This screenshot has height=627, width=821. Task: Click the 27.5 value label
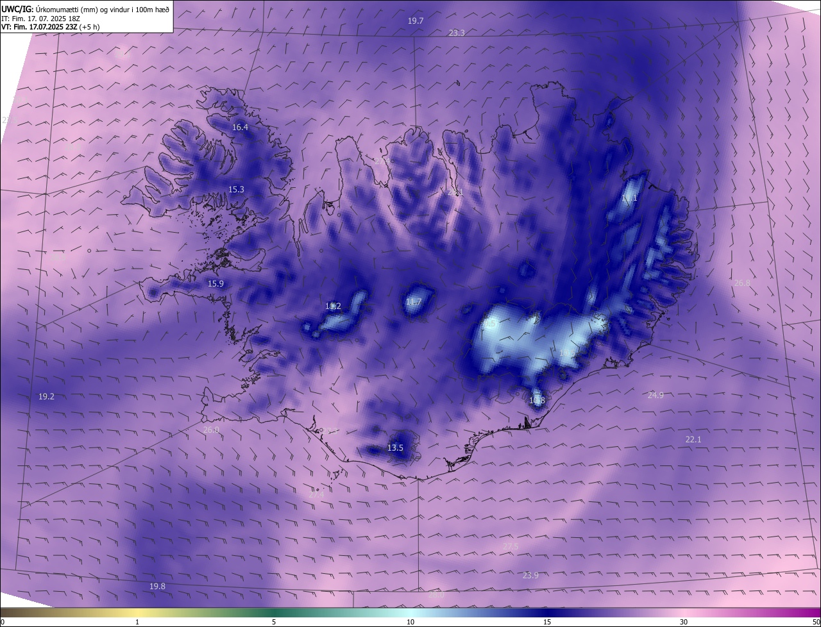[510, 546]
